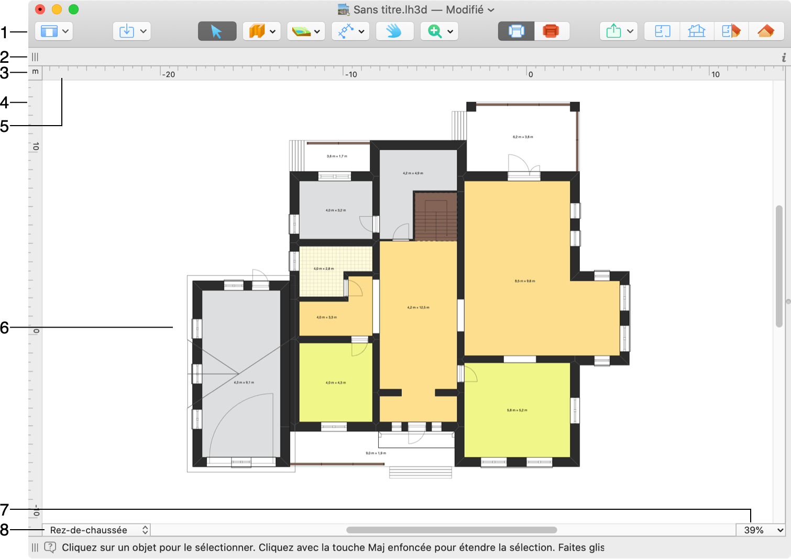Toggle the red sofa Materials panel
The height and width of the screenshot is (559, 791).
(551, 31)
